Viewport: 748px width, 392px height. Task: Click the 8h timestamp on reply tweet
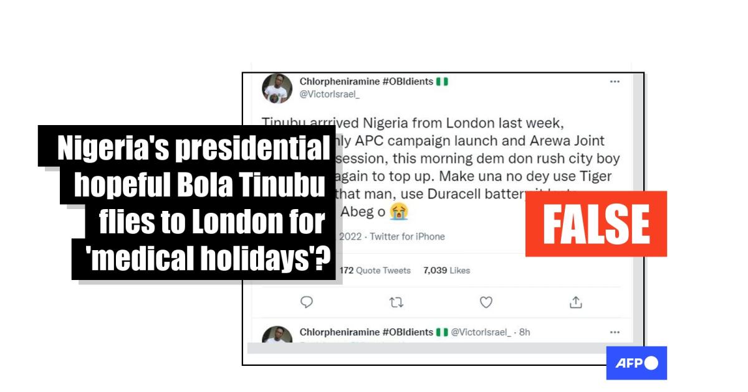pyautogui.click(x=524, y=332)
